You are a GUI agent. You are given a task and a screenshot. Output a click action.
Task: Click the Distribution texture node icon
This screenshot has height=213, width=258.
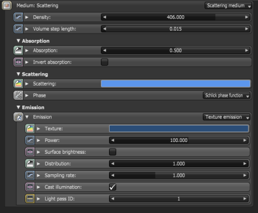click(x=30, y=164)
